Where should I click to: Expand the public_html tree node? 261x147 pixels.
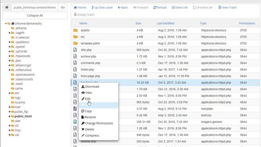[x=9, y=116]
